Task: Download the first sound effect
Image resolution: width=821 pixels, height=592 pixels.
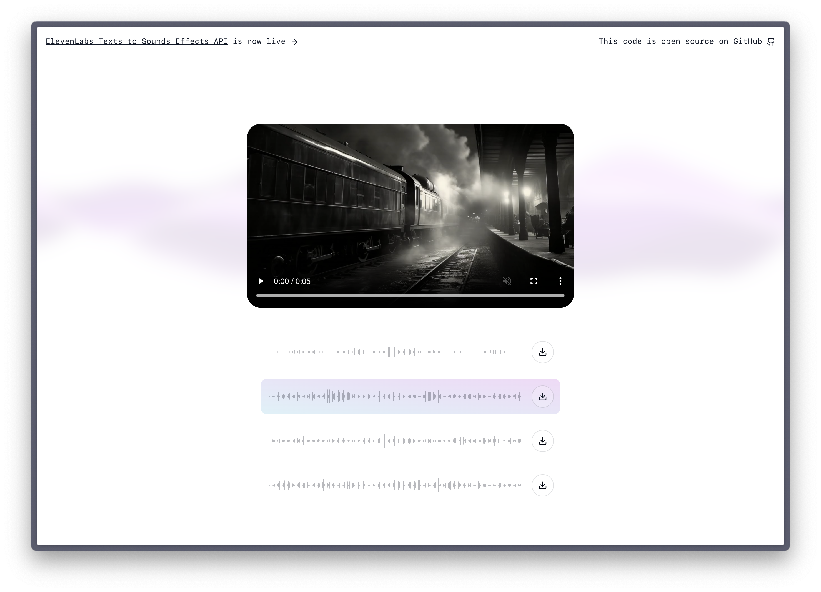Action: [542, 352]
